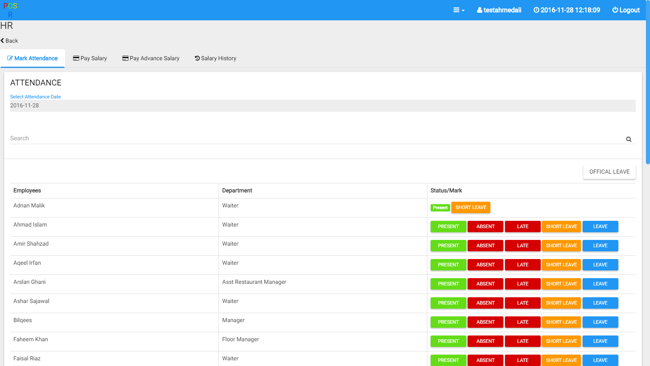Click into the Search employees field

[317, 138]
